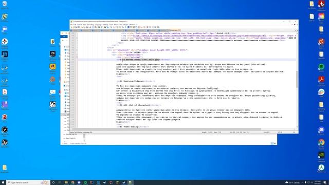Click the Undo toolbar icon
Image resolution: width=329 pixels, height=185 pixels.
click(99, 27)
